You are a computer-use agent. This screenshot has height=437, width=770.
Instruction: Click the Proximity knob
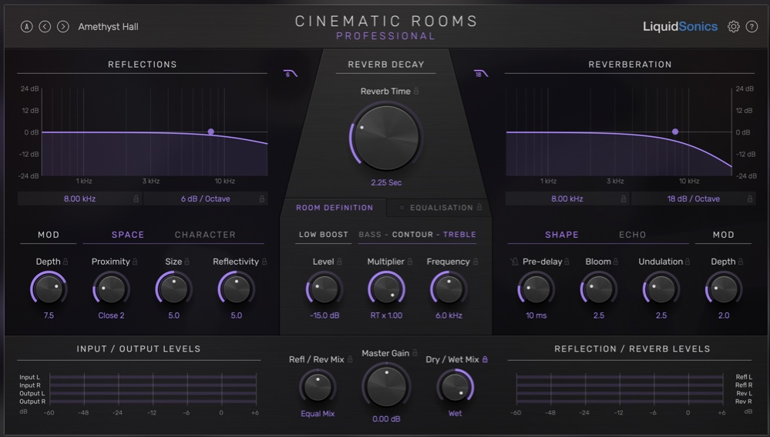[x=111, y=289]
